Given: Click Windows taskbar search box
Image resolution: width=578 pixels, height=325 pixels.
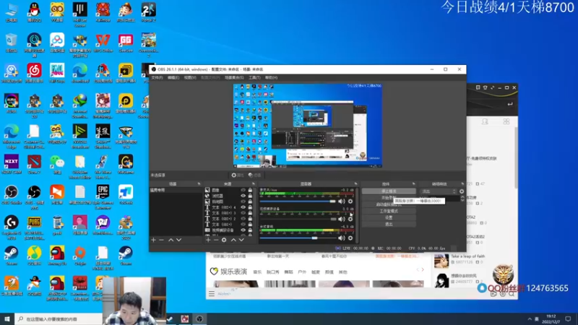Looking at the screenshot, I should (x=59, y=318).
